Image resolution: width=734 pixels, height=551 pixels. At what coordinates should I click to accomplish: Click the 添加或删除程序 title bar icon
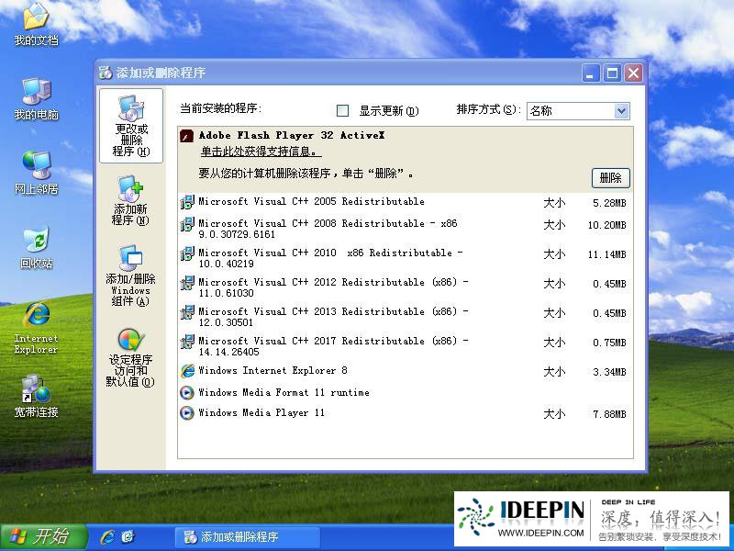pos(106,73)
